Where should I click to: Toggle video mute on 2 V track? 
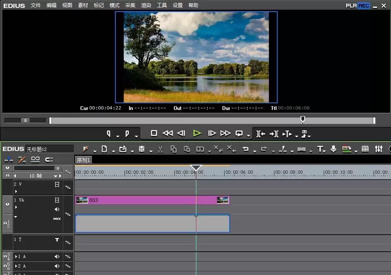pos(57,184)
